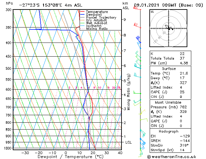206x159 pixels.
Task: Click the Wet Adiabat legend label
Action: pos(97,23)
